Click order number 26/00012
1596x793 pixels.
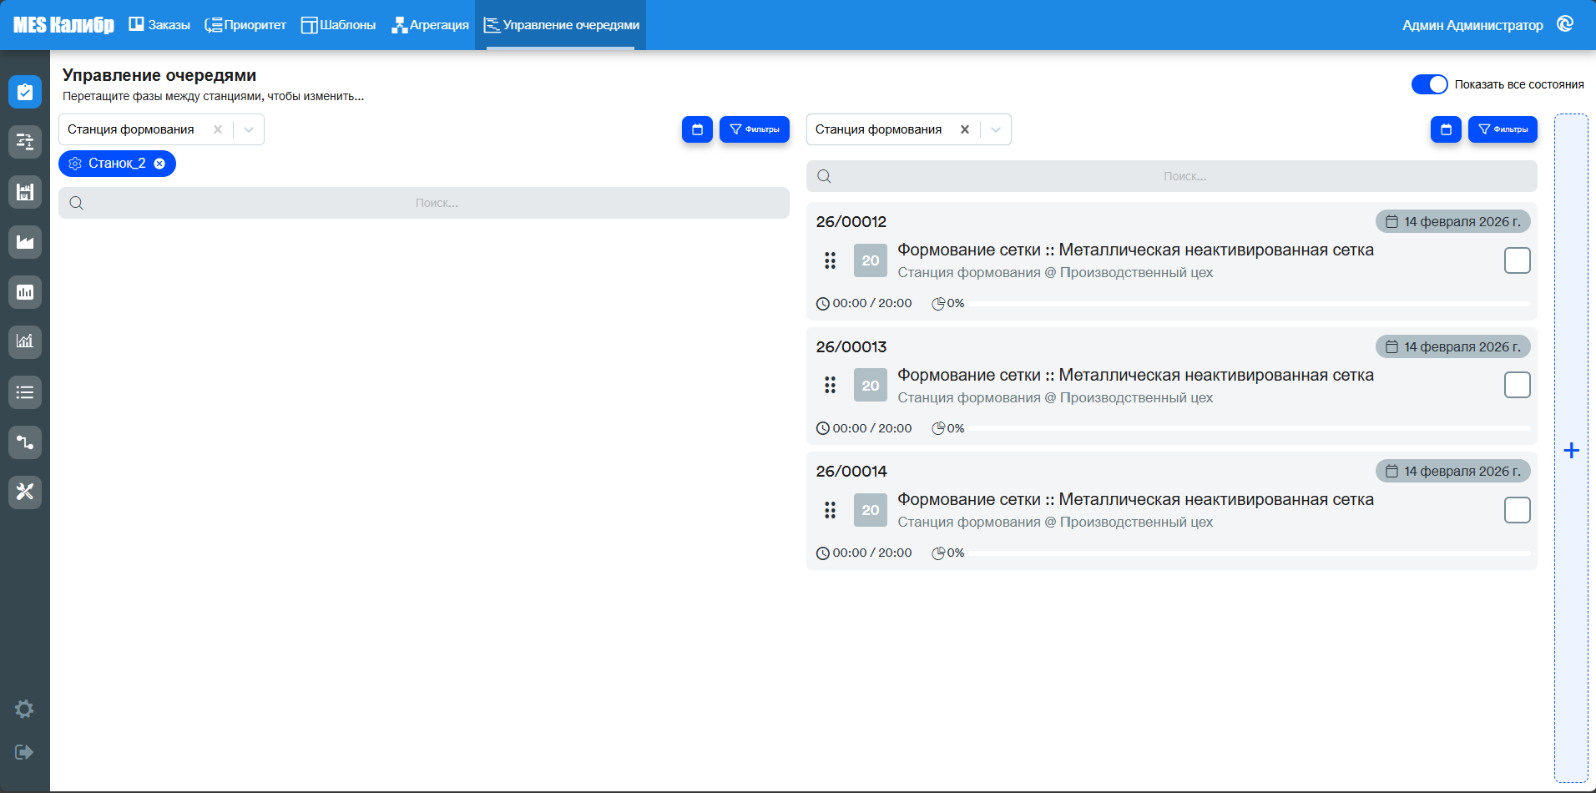coord(851,221)
